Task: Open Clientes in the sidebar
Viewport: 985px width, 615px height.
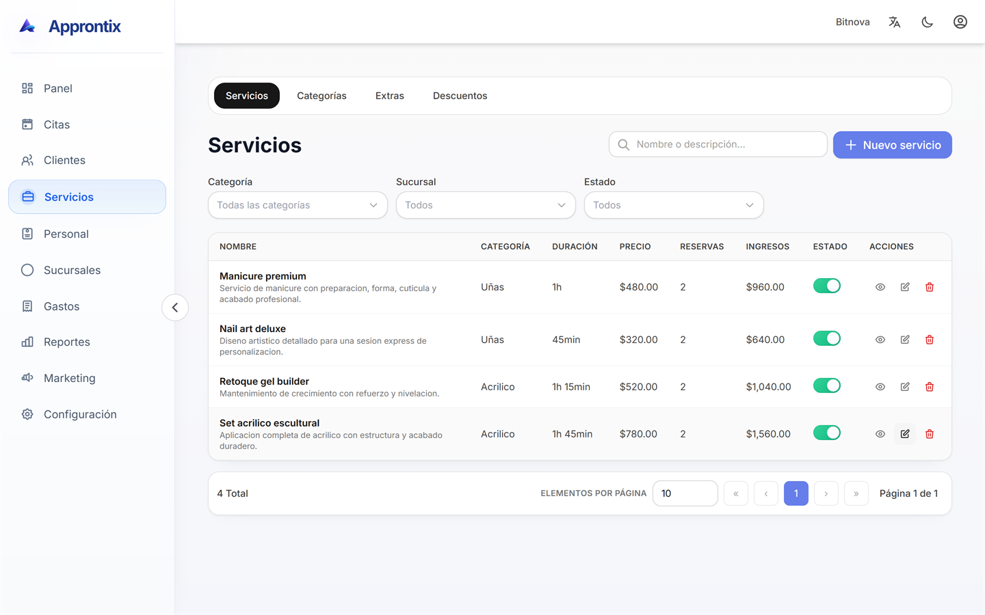Action: (x=87, y=160)
